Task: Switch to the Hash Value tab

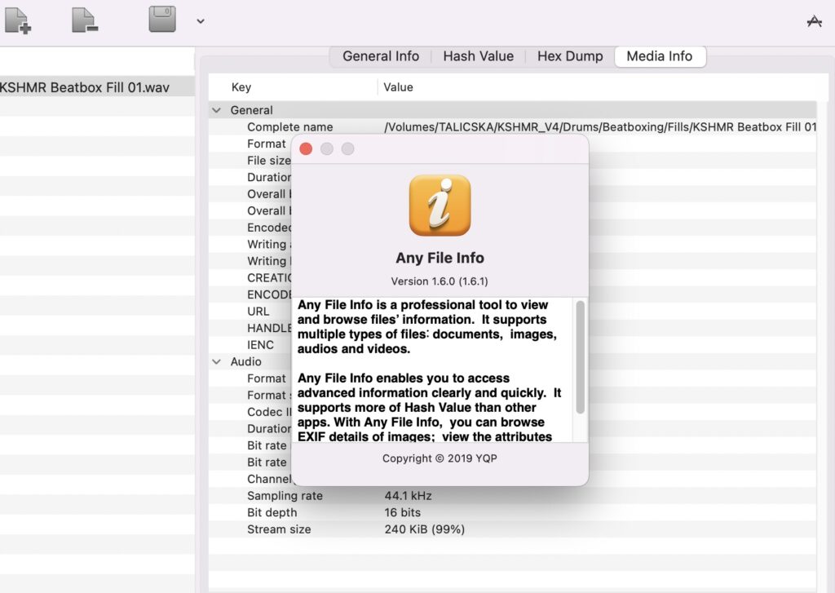Action: pos(478,56)
